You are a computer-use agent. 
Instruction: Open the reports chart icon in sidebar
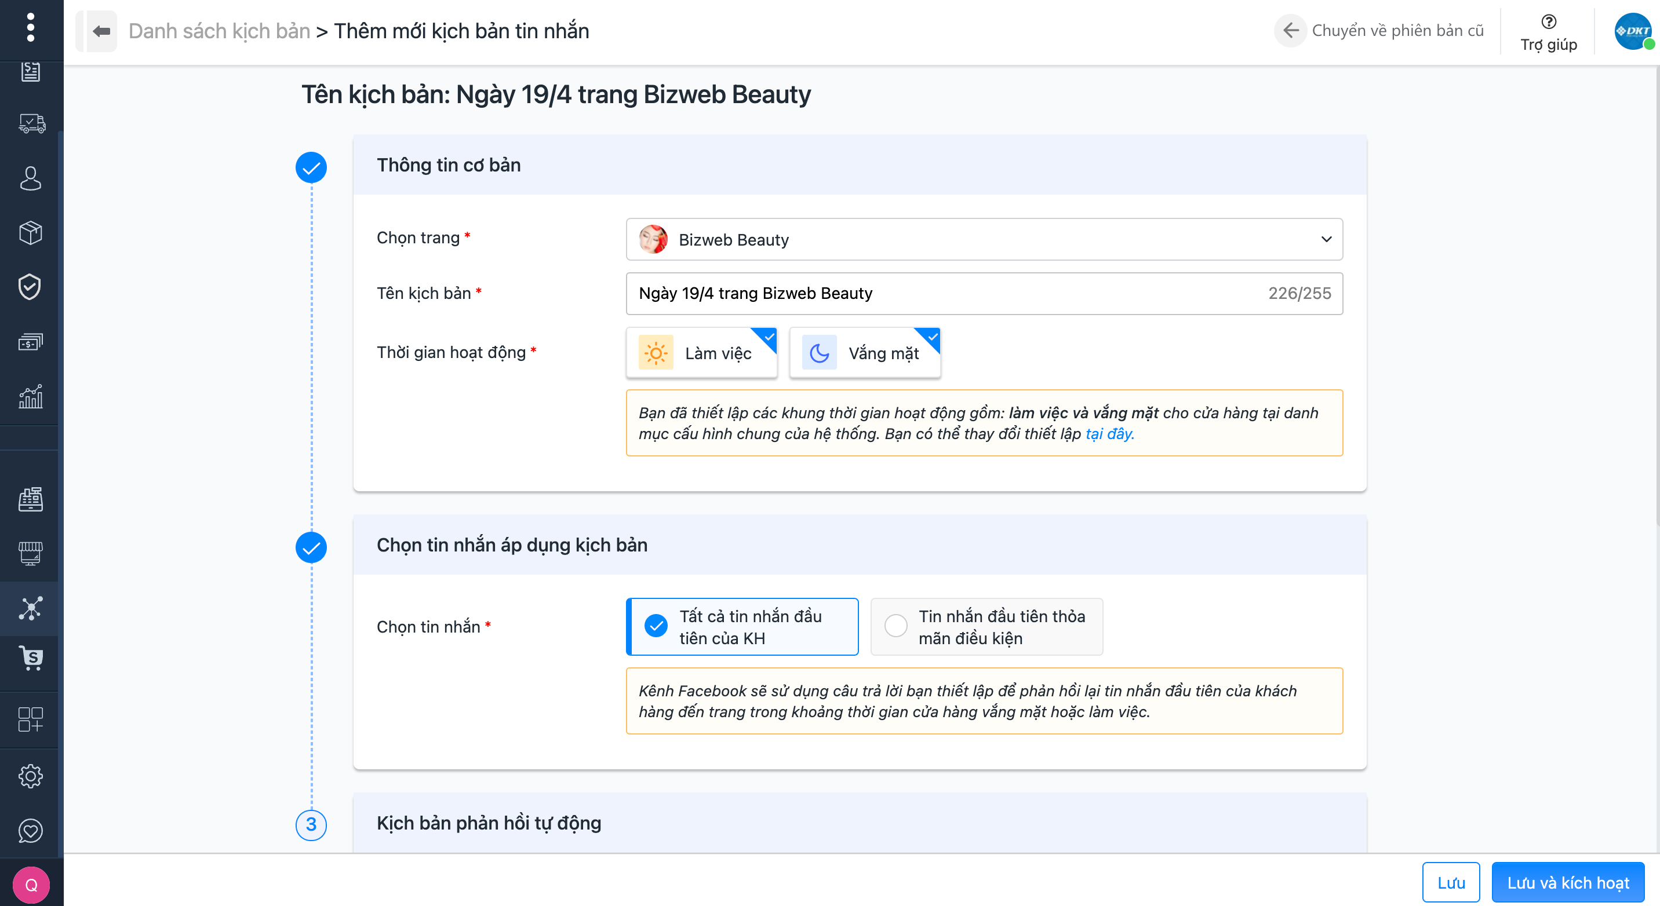point(30,397)
